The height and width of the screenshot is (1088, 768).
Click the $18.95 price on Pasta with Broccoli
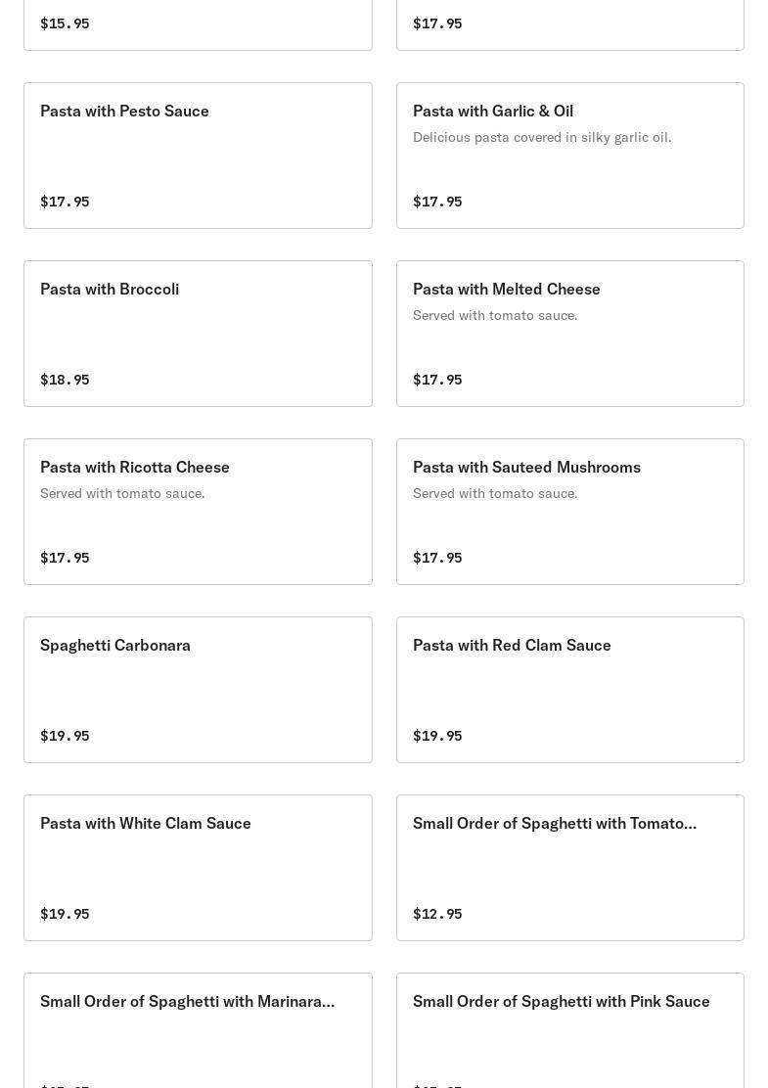65,380
